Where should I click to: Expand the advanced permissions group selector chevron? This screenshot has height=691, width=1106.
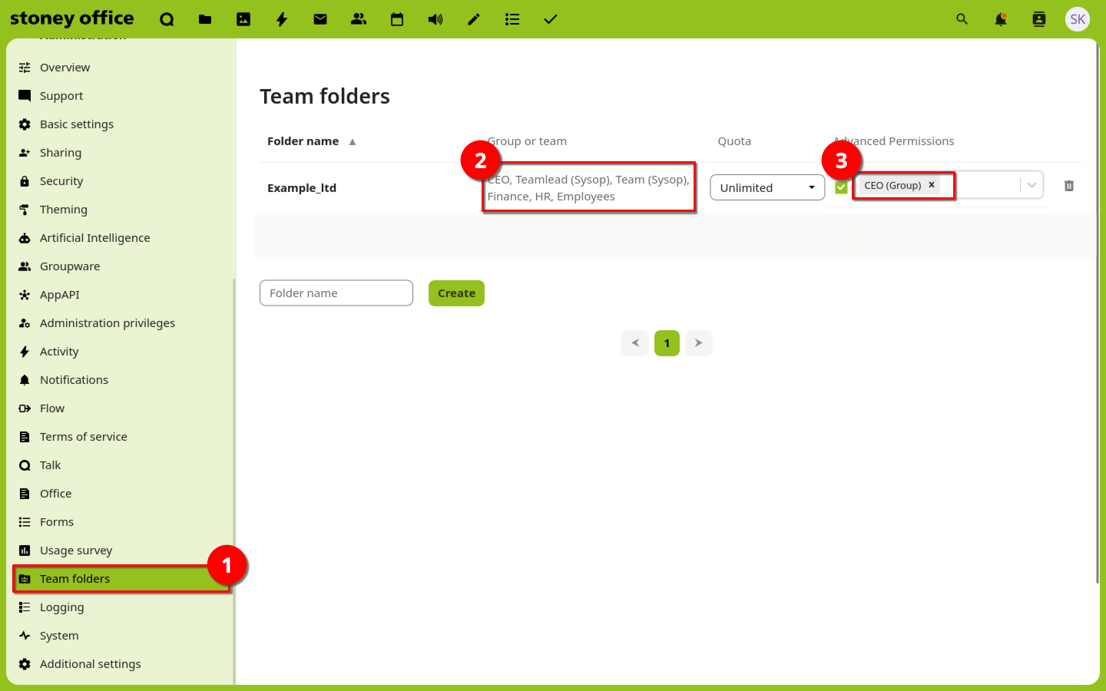pyautogui.click(x=1031, y=185)
